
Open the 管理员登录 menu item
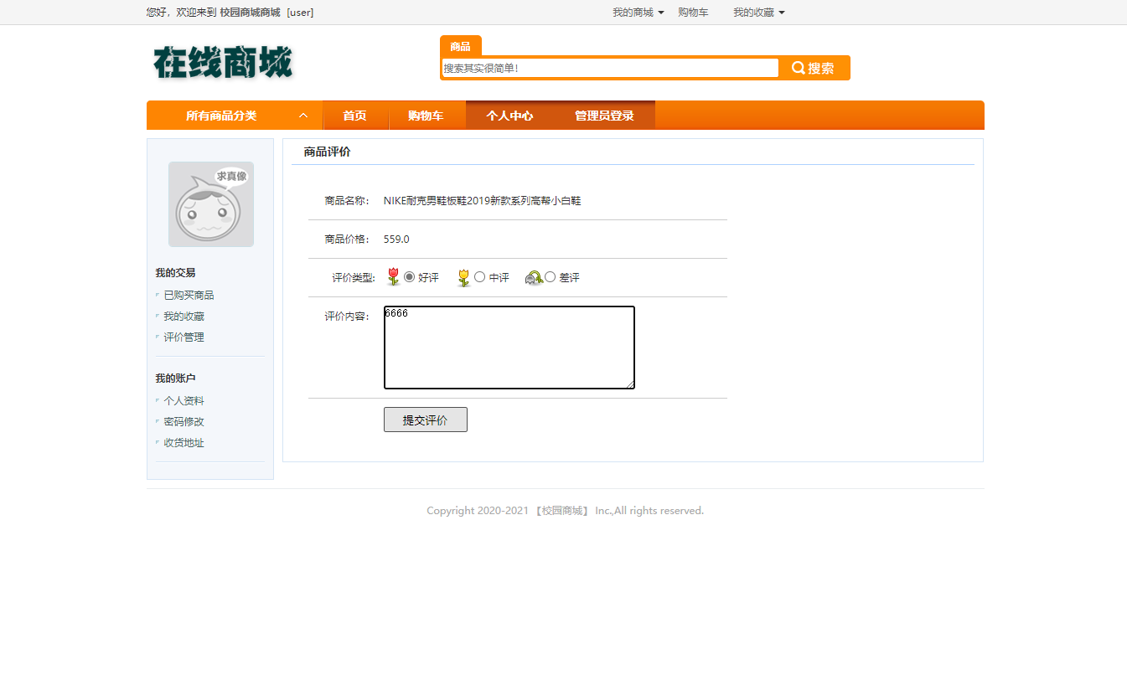pyautogui.click(x=604, y=115)
